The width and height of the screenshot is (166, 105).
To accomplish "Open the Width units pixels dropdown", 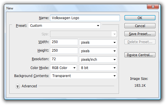I will point(98,42).
